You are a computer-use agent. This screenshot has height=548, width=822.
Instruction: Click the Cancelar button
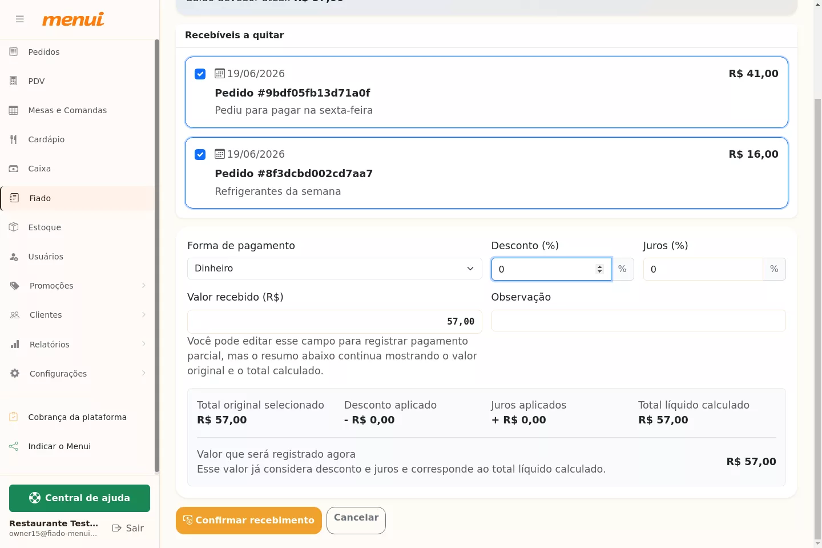[x=356, y=521]
